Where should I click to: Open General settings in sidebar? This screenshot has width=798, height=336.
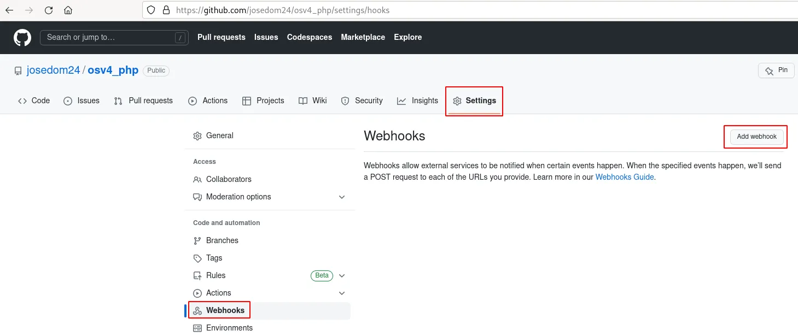(219, 135)
